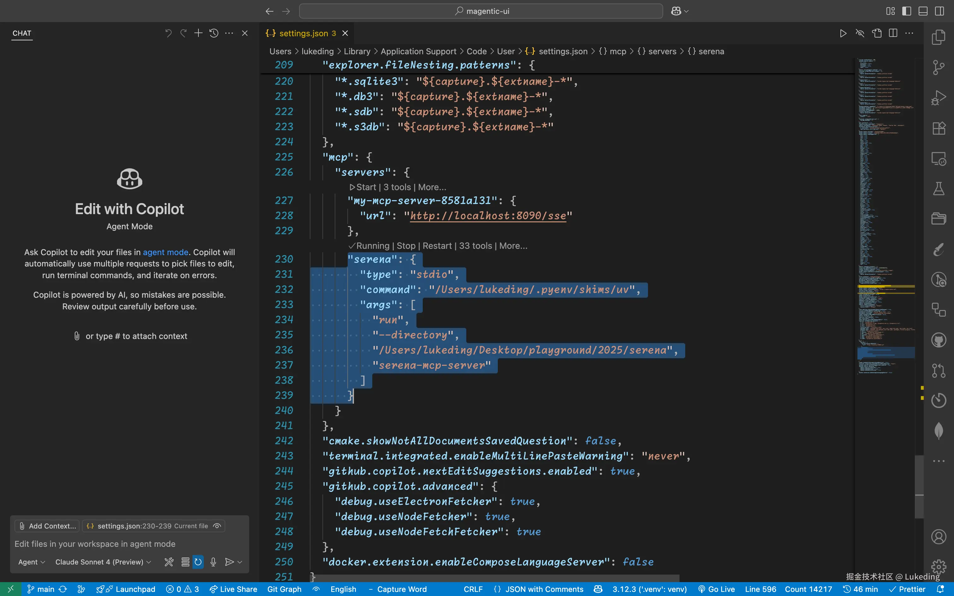Expand the send button options chevron
Screen dimensions: 954x596
tap(240, 562)
